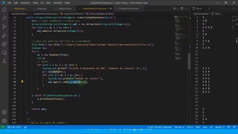The width and height of the screenshot is (238, 134).
Task: Open the Help menu
Action: pyautogui.click(x=67, y=3)
